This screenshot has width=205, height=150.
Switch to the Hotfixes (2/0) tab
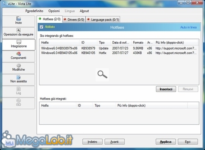pyautogui.click(x=50, y=19)
